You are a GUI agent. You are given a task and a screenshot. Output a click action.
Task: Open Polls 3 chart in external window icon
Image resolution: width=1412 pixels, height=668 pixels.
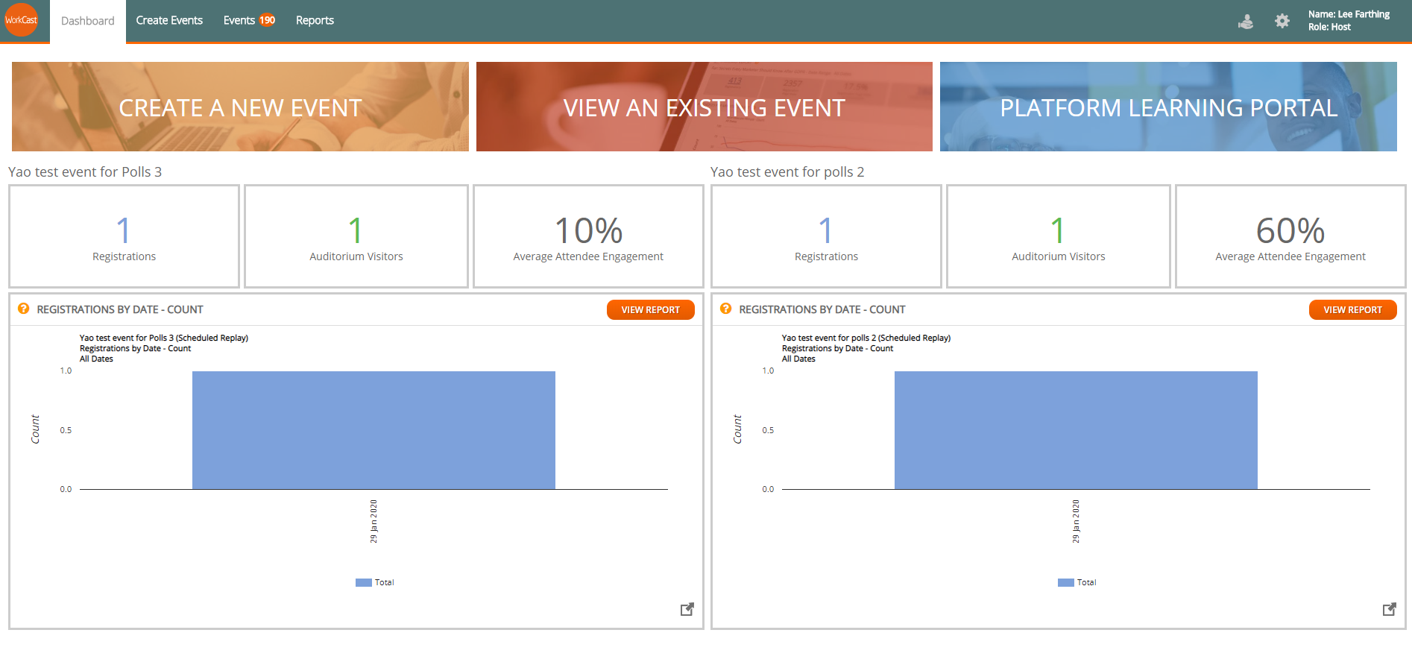point(687,609)
